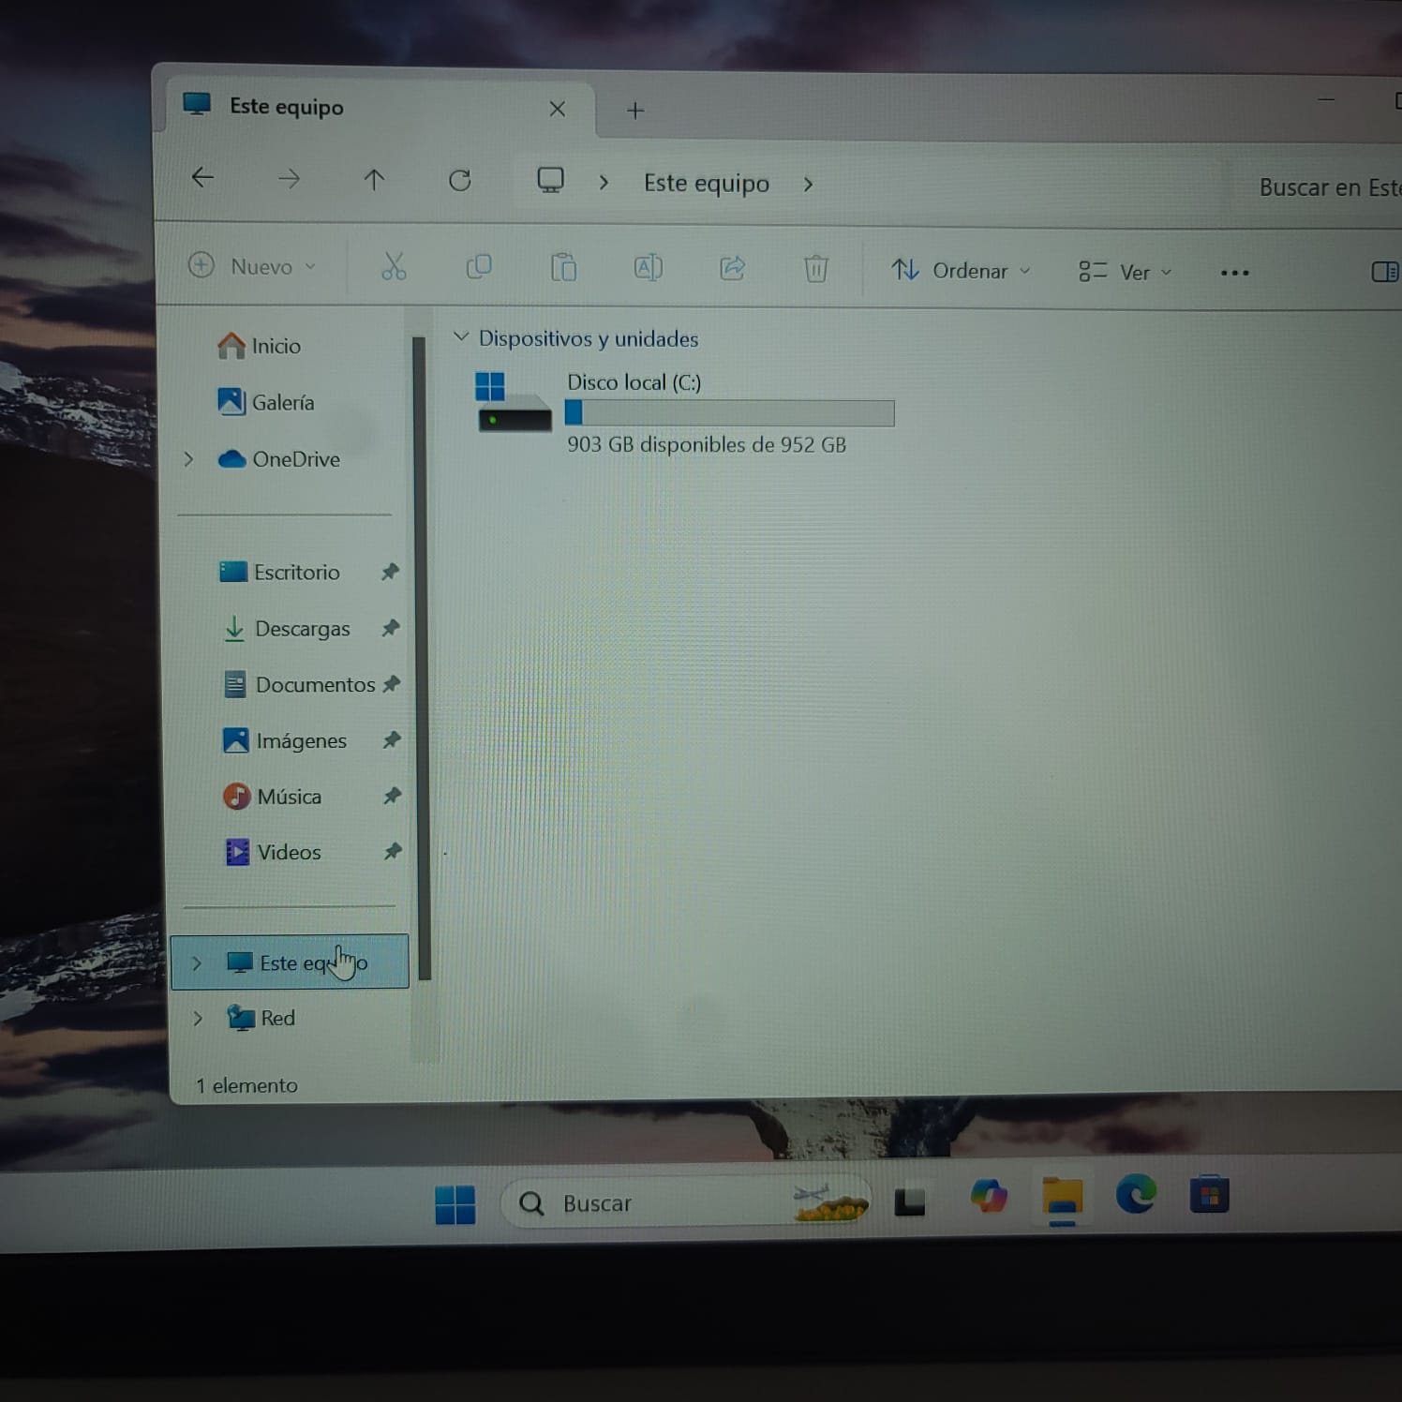Image resolution: width=1402 pixels, height=1402 pixels.
Task: Click the 1 elemento status text
Action: click(x=246, y=1085)
